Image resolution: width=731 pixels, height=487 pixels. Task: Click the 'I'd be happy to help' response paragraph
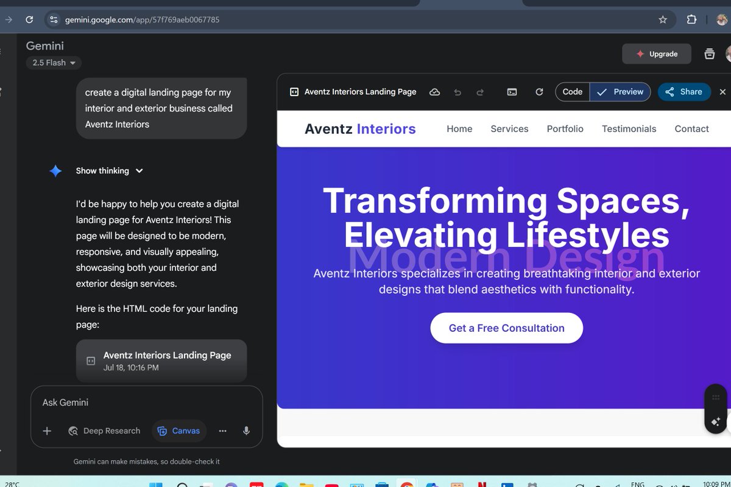(x=157, y=243)
